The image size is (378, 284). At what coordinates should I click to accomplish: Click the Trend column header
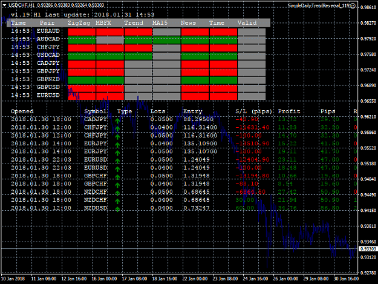pos(134,23)
